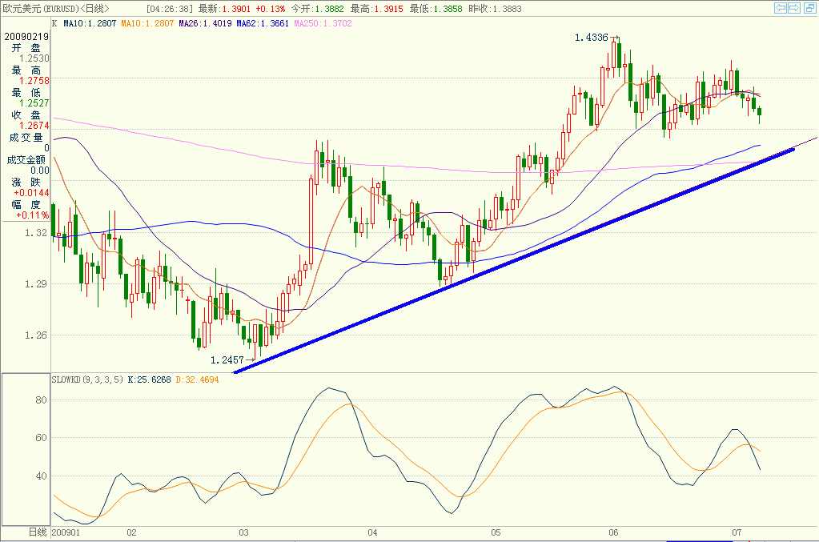Click the 60 level on stochastic axis
Viewport: 819px width, 542px height.
click(41, 438)
